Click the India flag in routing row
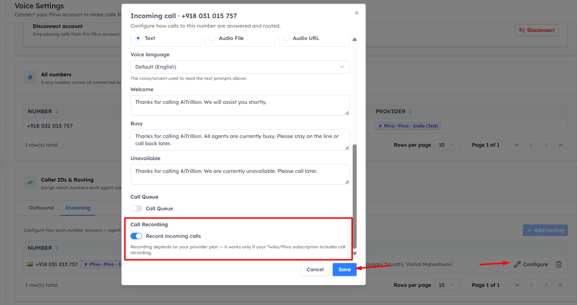The width and height of the screenshot is (577, 305). (30, 264)
